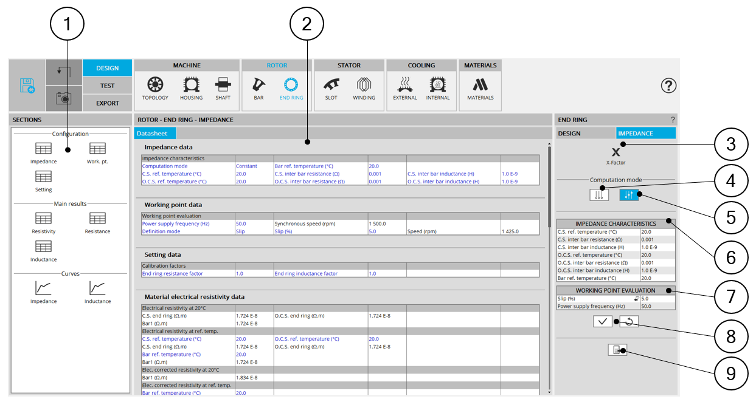Screen dimensions: 756x402
Task: Switch to the End Ring DESIGN tab
Action: 585,134
